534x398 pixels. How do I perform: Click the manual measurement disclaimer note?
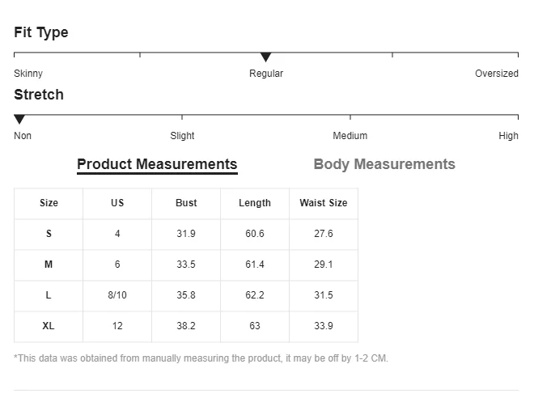(201, 358)
